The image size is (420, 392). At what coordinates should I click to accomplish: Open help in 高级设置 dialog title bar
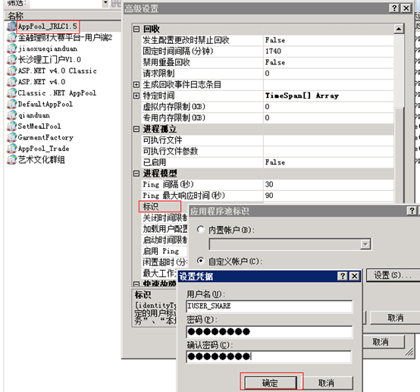(x=394, y=8)
